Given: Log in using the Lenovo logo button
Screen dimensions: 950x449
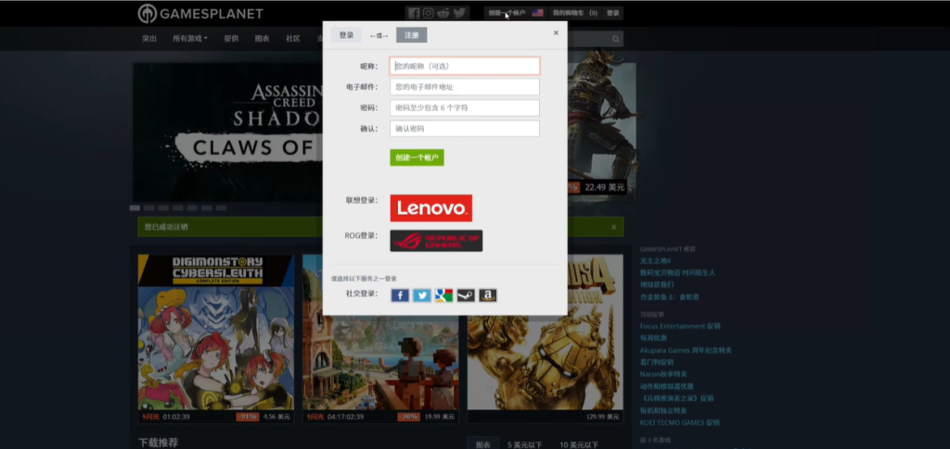Looking at the screenshot, I should click(430, 207).
